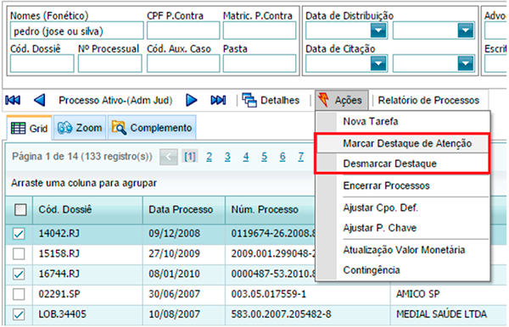Sort by Cód. Dossiê column header
509x327 pixels.
87,210
